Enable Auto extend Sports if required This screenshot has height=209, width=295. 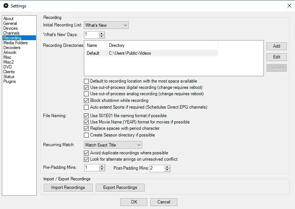click(x=86, y=107)
